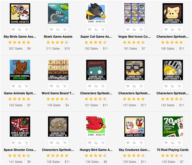Click heart icon under Characters Spritesheet 3
Image resolution: width=192 pixels, height=165 pixels.
(x=166, y=86)
